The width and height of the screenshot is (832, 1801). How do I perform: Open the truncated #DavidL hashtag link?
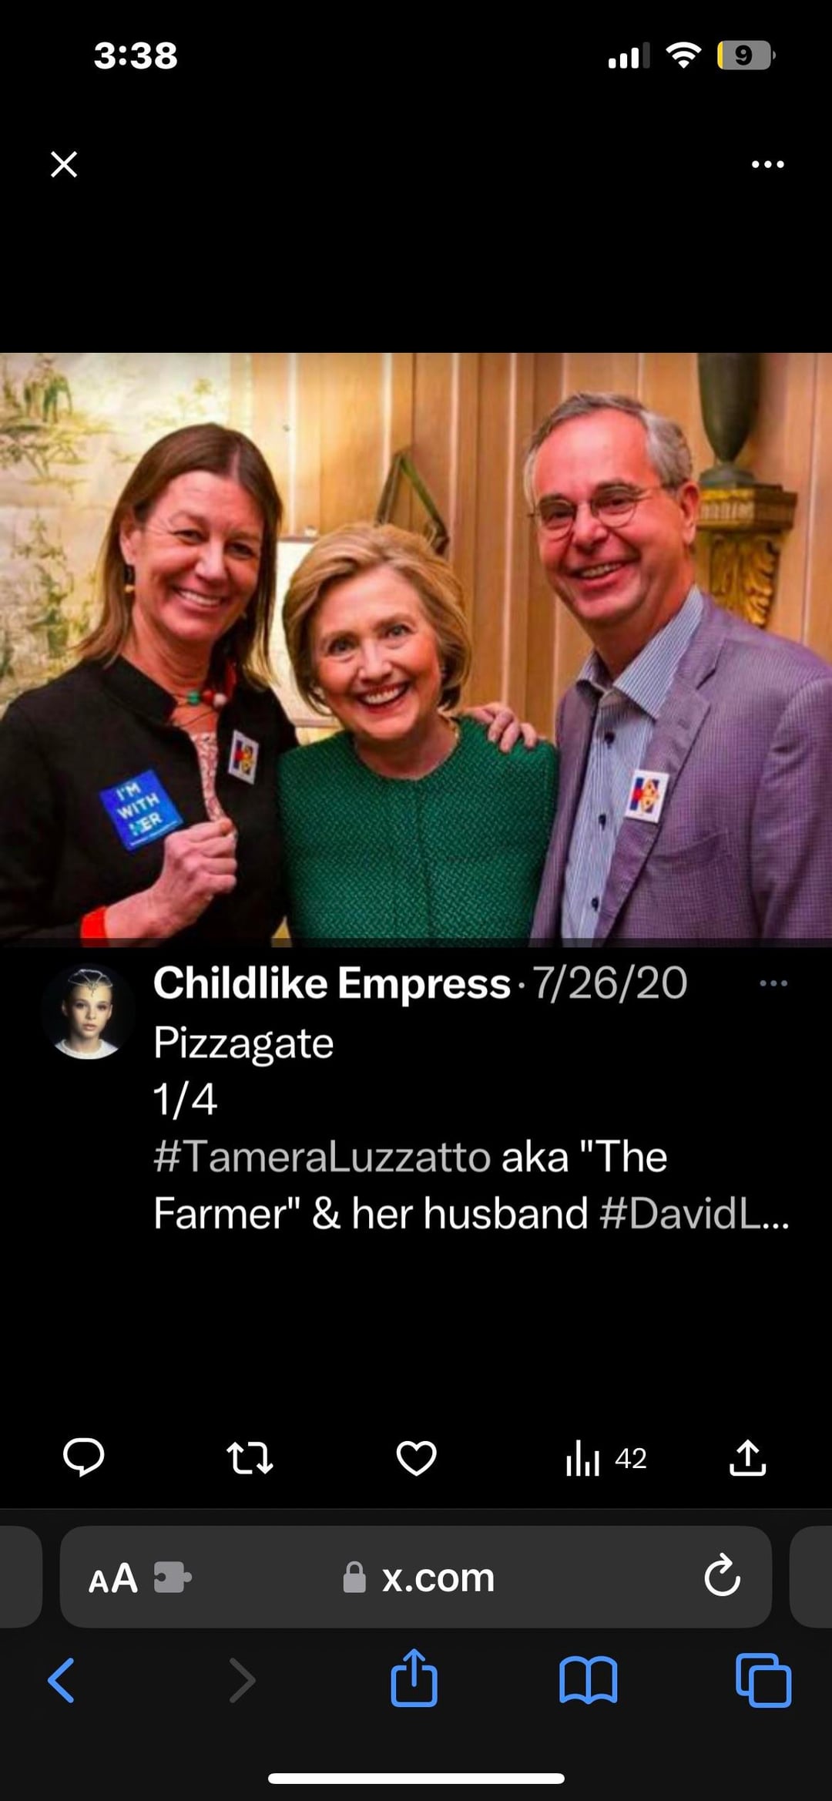(x=694, y=1213)
